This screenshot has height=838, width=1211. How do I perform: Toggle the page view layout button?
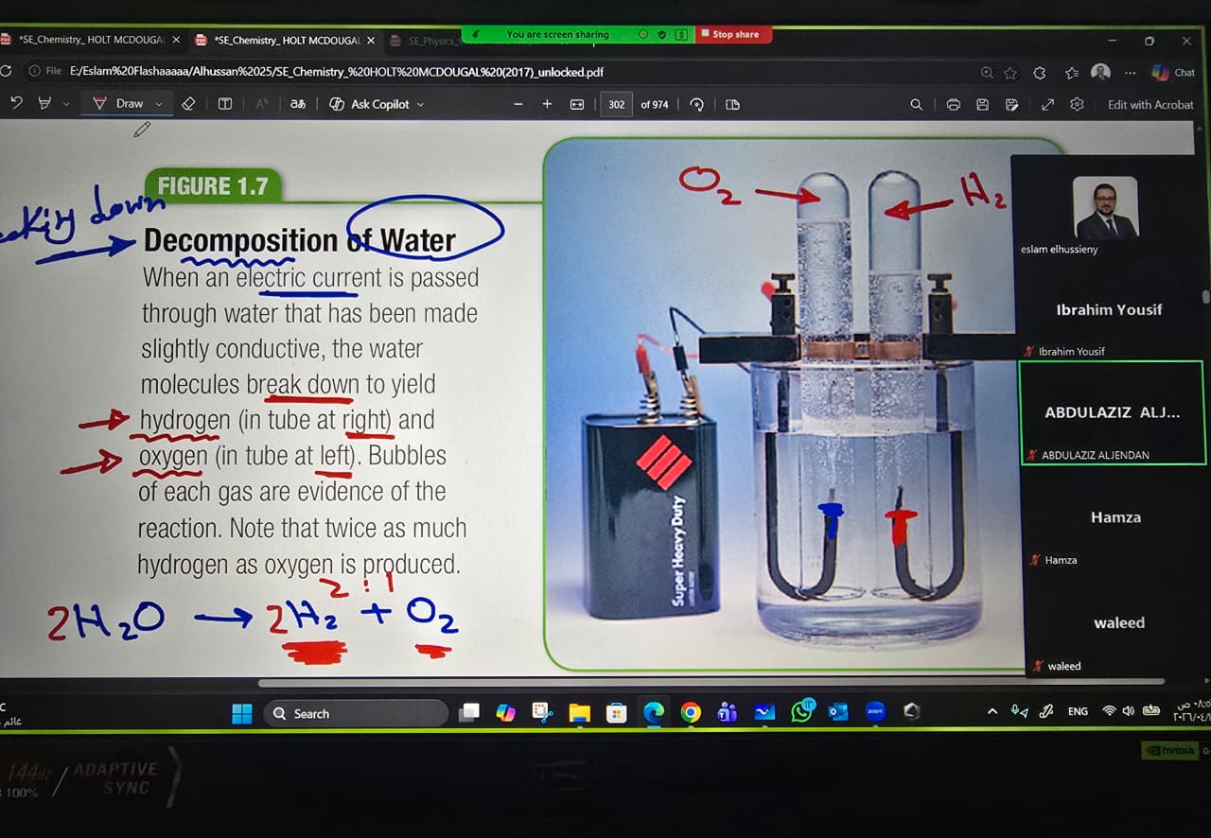[732, 104]
